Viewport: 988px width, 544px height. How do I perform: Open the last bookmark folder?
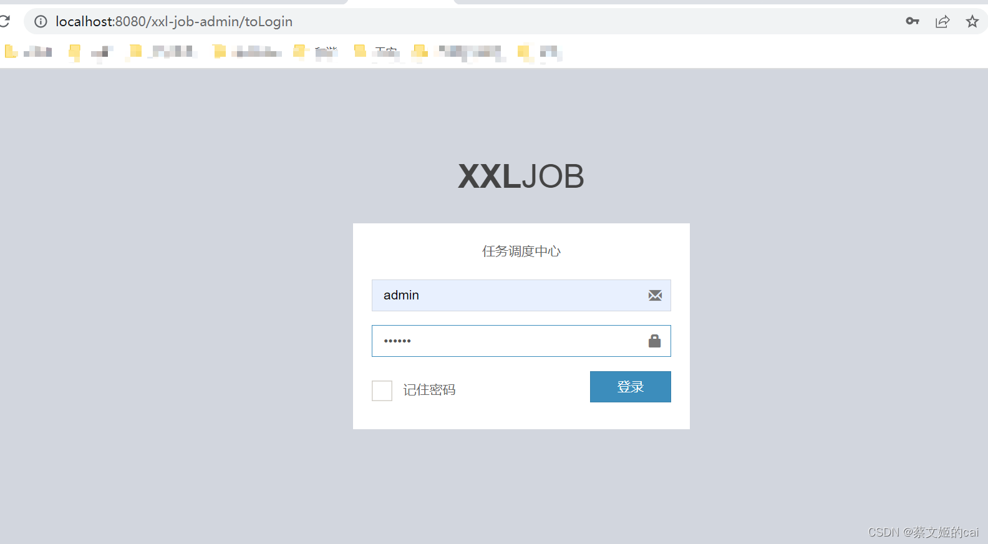pyautogui.click(x=540, y=52)
